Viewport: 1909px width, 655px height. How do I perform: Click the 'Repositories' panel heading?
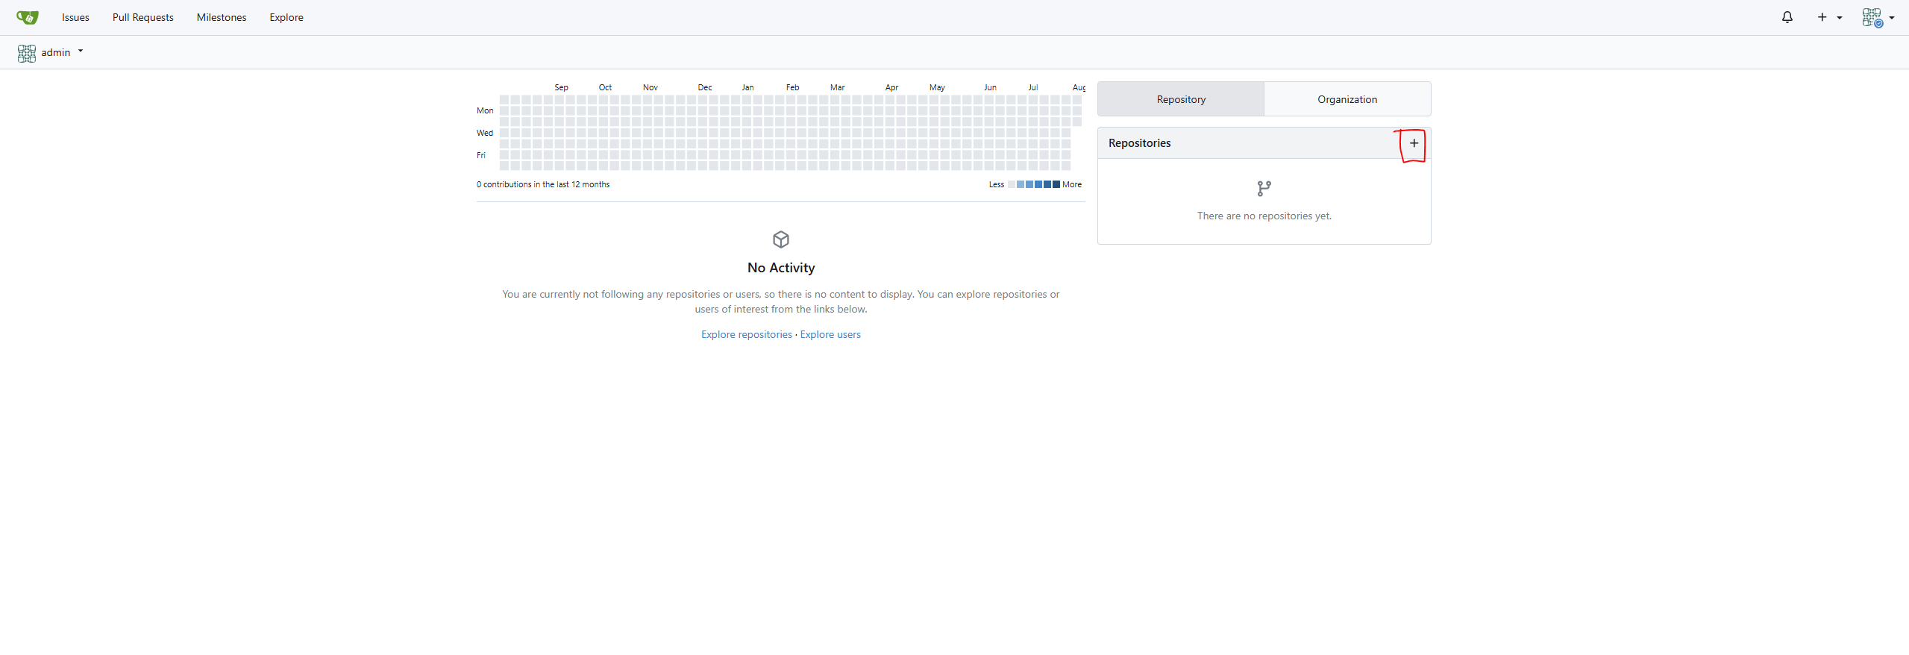pyautogui.click(x=1139, y=143)
